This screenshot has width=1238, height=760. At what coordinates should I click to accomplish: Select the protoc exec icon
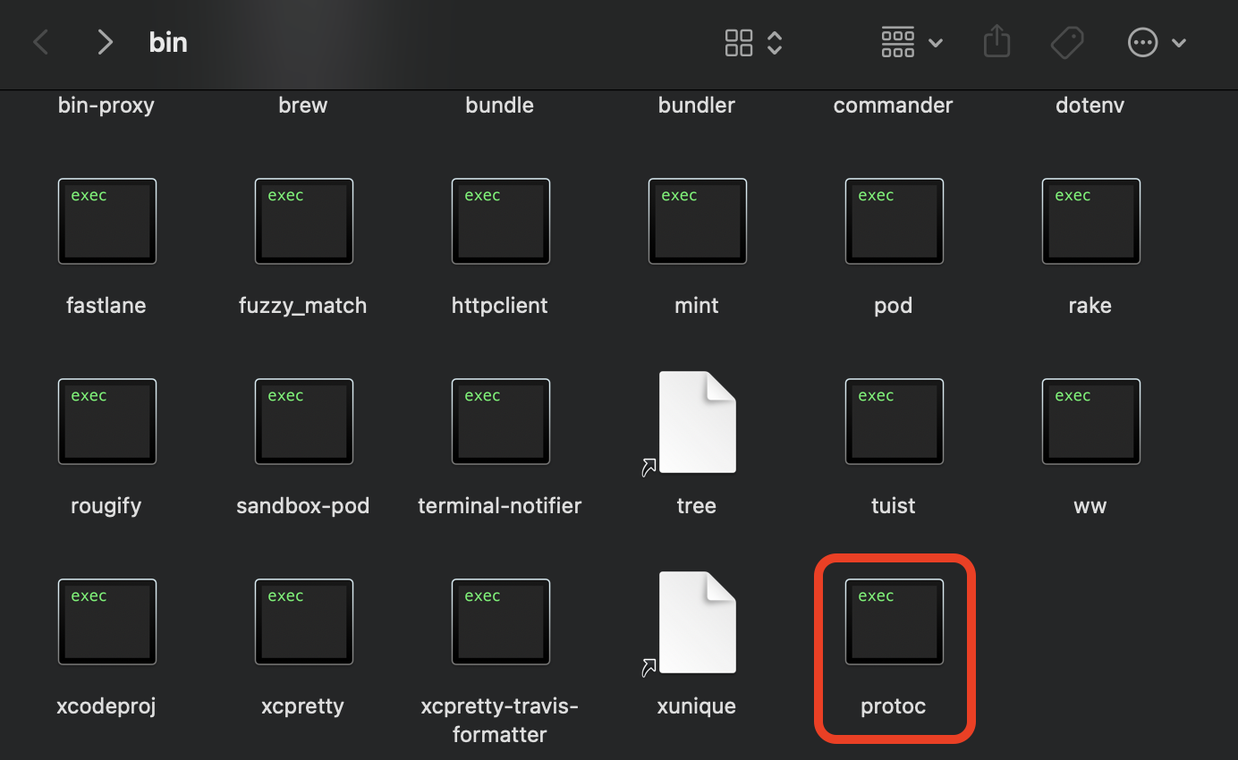[x=895, y=621]
